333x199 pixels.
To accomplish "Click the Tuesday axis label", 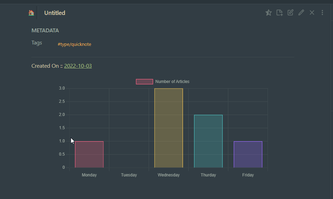I will [x=129, y=175].
